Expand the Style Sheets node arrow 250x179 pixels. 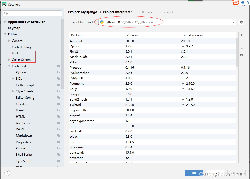(13, 91)
